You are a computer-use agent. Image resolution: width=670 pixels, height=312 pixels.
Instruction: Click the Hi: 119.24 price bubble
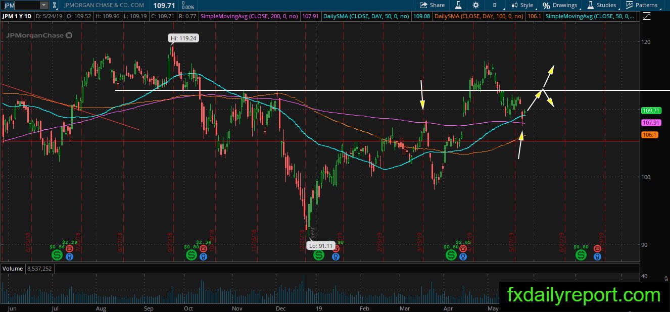182,37
